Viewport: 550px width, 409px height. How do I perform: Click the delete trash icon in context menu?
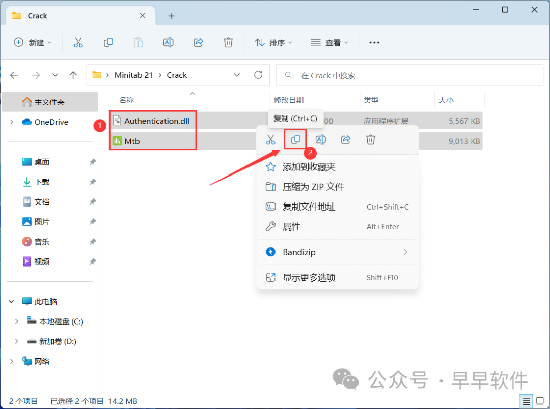pos(371,139)
